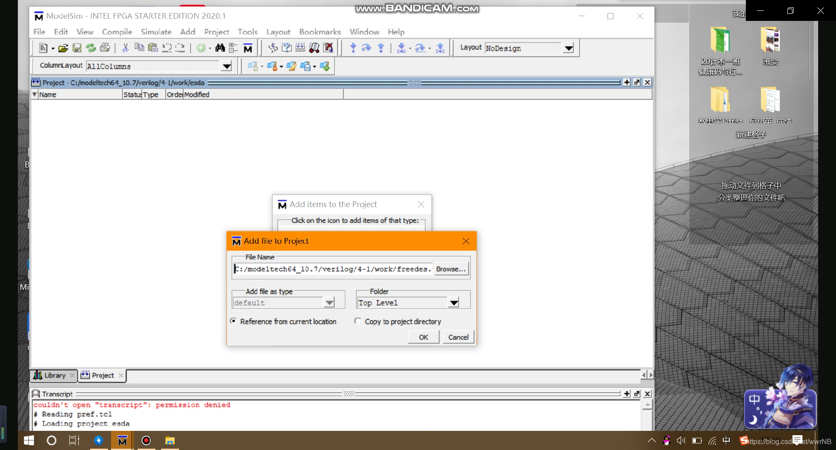Select Reference from current location radio
This screenshot has height=450, width=836.
(233, 321)
